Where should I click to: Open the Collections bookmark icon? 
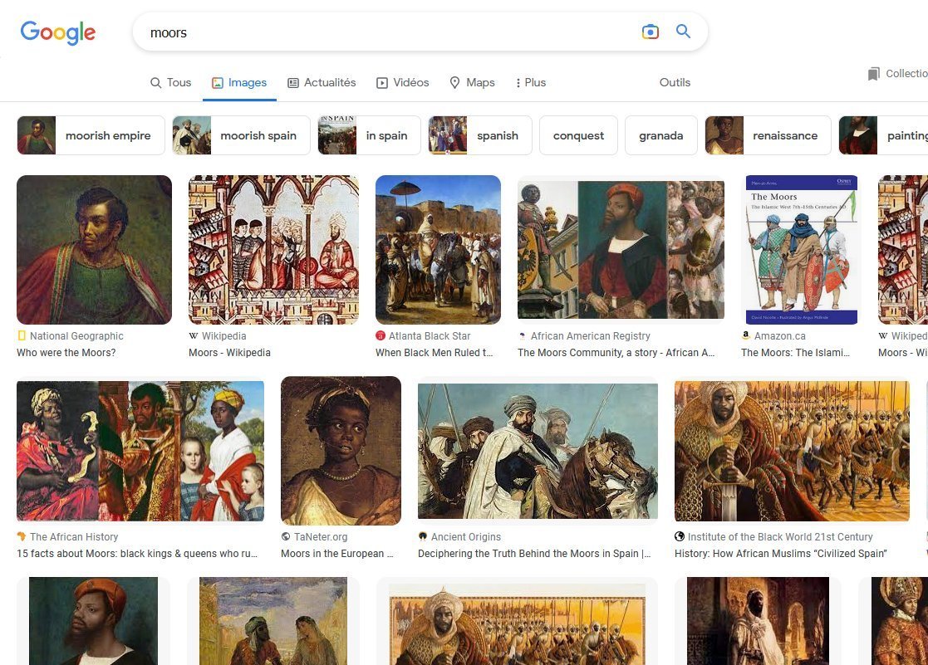pos(873,74)
